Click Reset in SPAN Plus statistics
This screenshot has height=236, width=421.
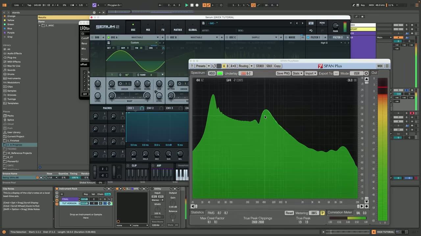point(289,213)
